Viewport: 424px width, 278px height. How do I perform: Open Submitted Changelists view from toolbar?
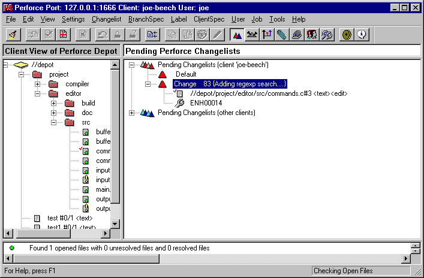pos(252,35)
